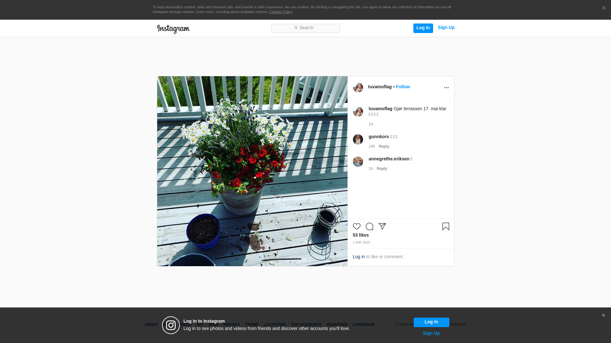Viewport: 611px width, 343px height.
Task: Open annegrethe.eriksen profile avatar
Action: (x=358, y=162)
